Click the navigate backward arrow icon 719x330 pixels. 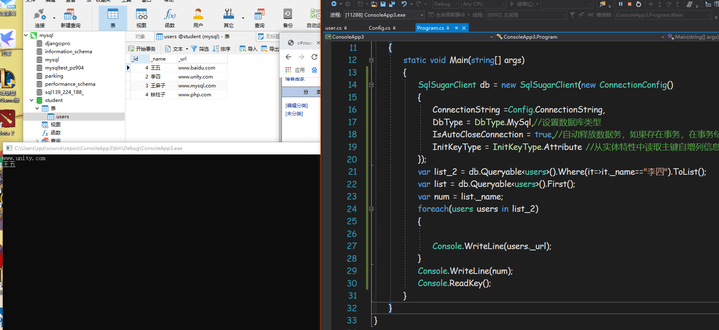pyautogui.click(x=334, y=4)
